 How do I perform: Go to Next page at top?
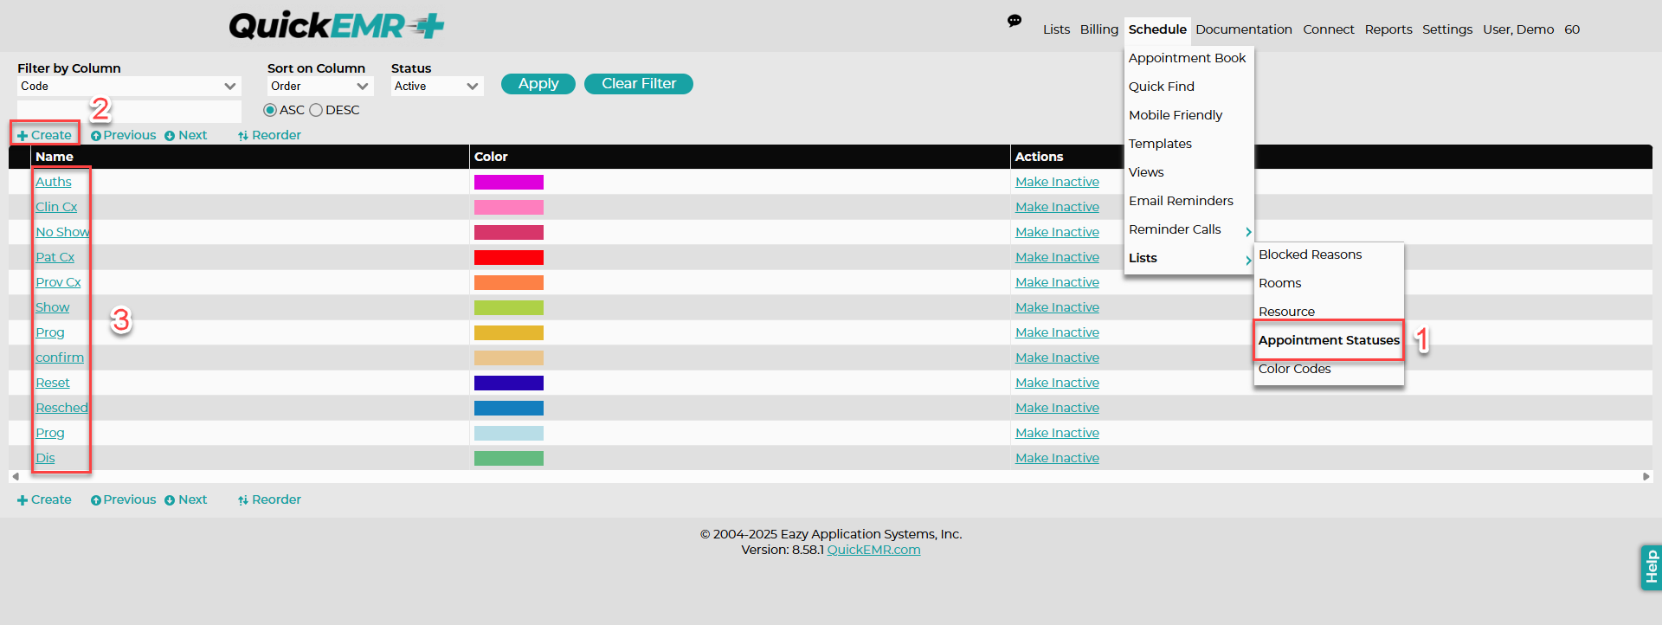(186, 135)
